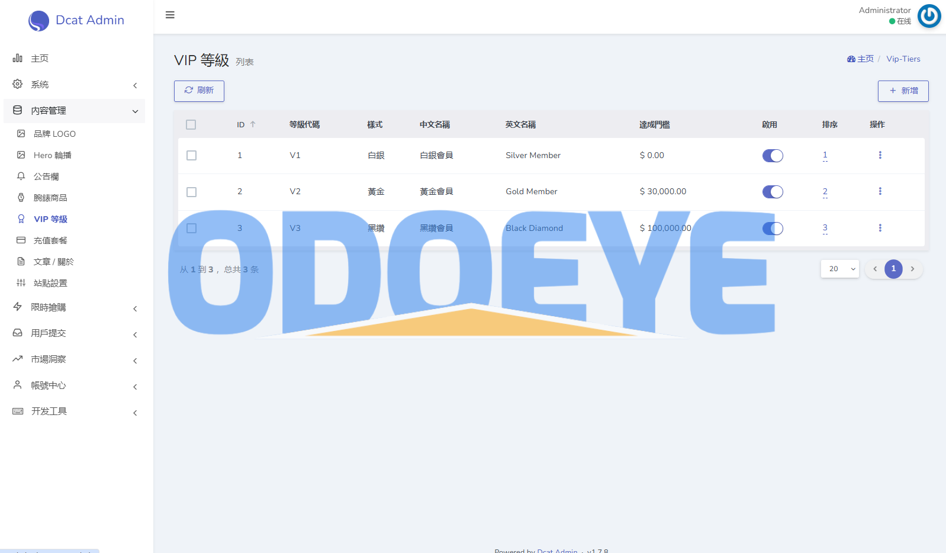Open actions menu for Silver Member row
Screen dimensions: 946x553
(880, 155)
